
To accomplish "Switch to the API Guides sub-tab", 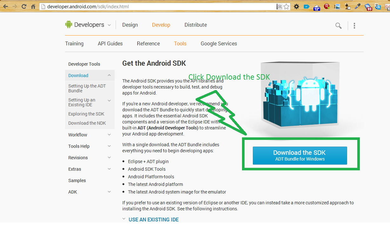I will [x=110, y=43].
